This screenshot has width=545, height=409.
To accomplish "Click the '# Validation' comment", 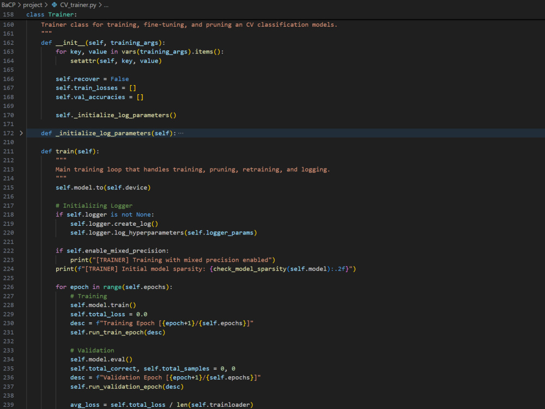I will (92, 350).
